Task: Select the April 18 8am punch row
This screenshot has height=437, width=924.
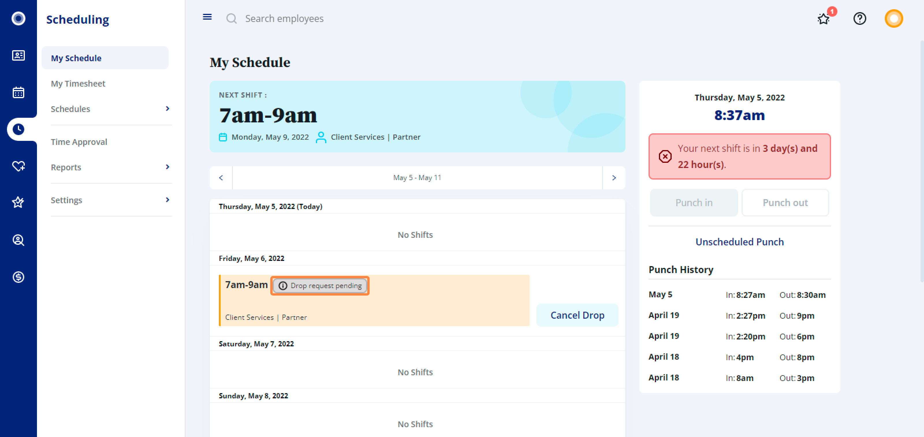Action: point(739,378)
